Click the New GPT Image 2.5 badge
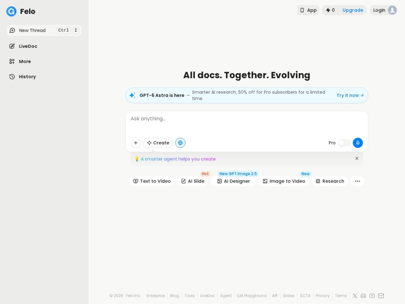This screenshot has height=304, width=405. tap(238, 174)
